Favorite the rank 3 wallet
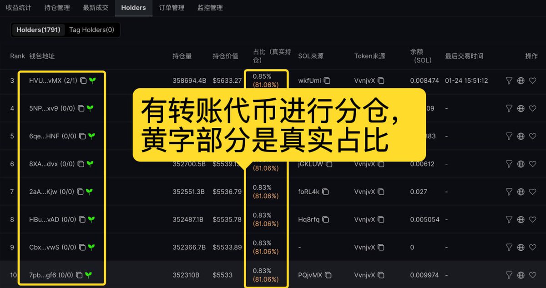This screenshot has height=288, width=546. [533, 81]
